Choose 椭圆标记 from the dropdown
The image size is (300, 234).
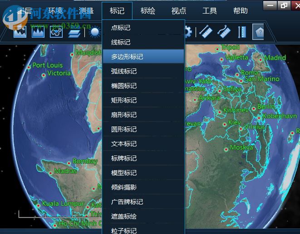(143, 86)
